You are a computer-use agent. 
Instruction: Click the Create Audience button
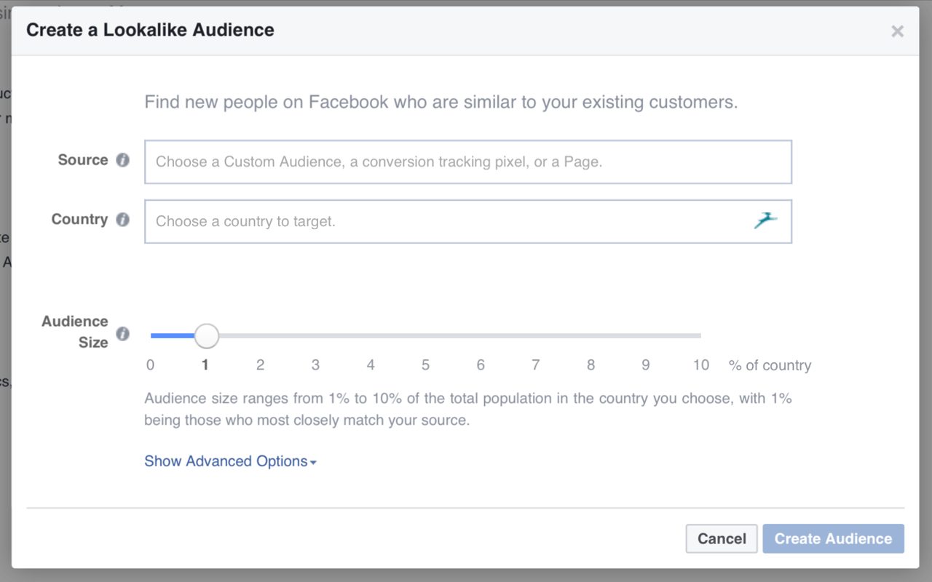[x=833, y=538]
